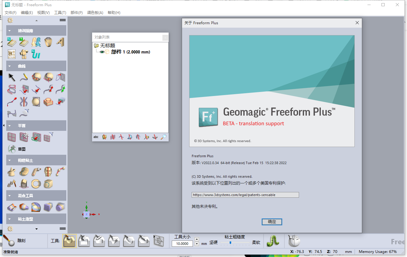The image size is (407, 257).
Task: Increase tool size with up stepper
Action: 197,239
